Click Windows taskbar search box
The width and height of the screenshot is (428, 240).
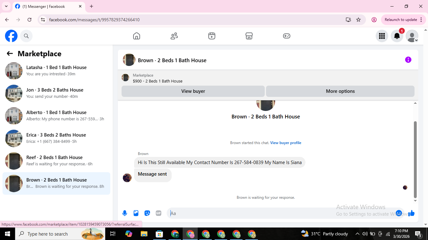point(60,234)
